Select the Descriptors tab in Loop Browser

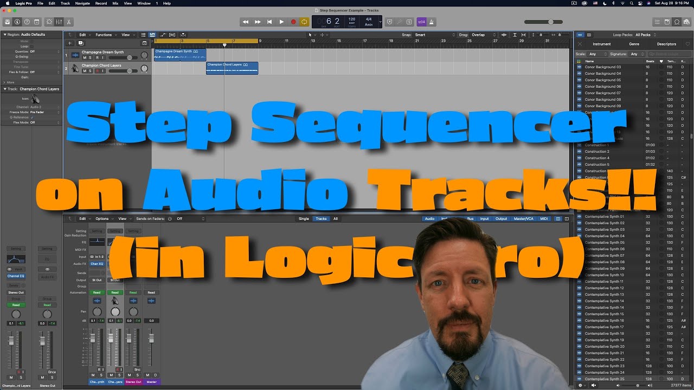pos(666,44)
